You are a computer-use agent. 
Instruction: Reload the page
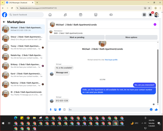[12, 8]
